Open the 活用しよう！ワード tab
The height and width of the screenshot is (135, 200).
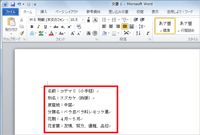(180, 12)
